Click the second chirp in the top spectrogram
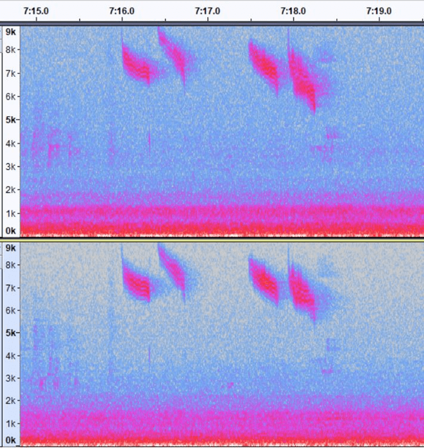This screenshot has width=424, height=448. 174,55
